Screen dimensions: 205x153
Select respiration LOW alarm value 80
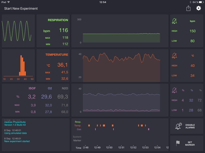tap(192, 41)
